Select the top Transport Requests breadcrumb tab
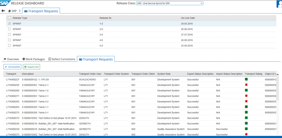 click(x=41, y=11)
